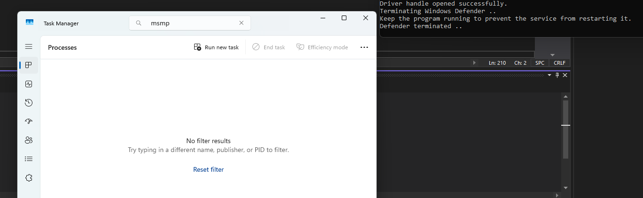Click the Reset filter link
Screen dimensions: 643x198
208,169
